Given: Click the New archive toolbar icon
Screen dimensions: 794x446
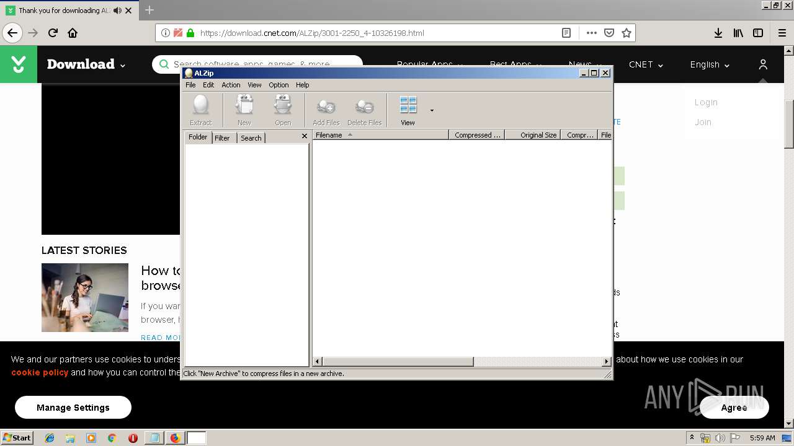Looking at the screenshot, I should [x=244, y=110].
